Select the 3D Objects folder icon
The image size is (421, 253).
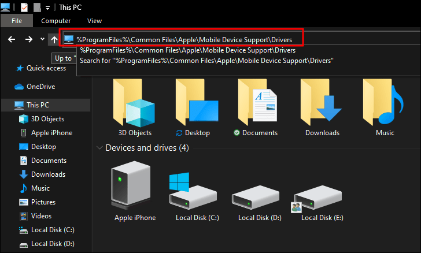click(134, 102)
